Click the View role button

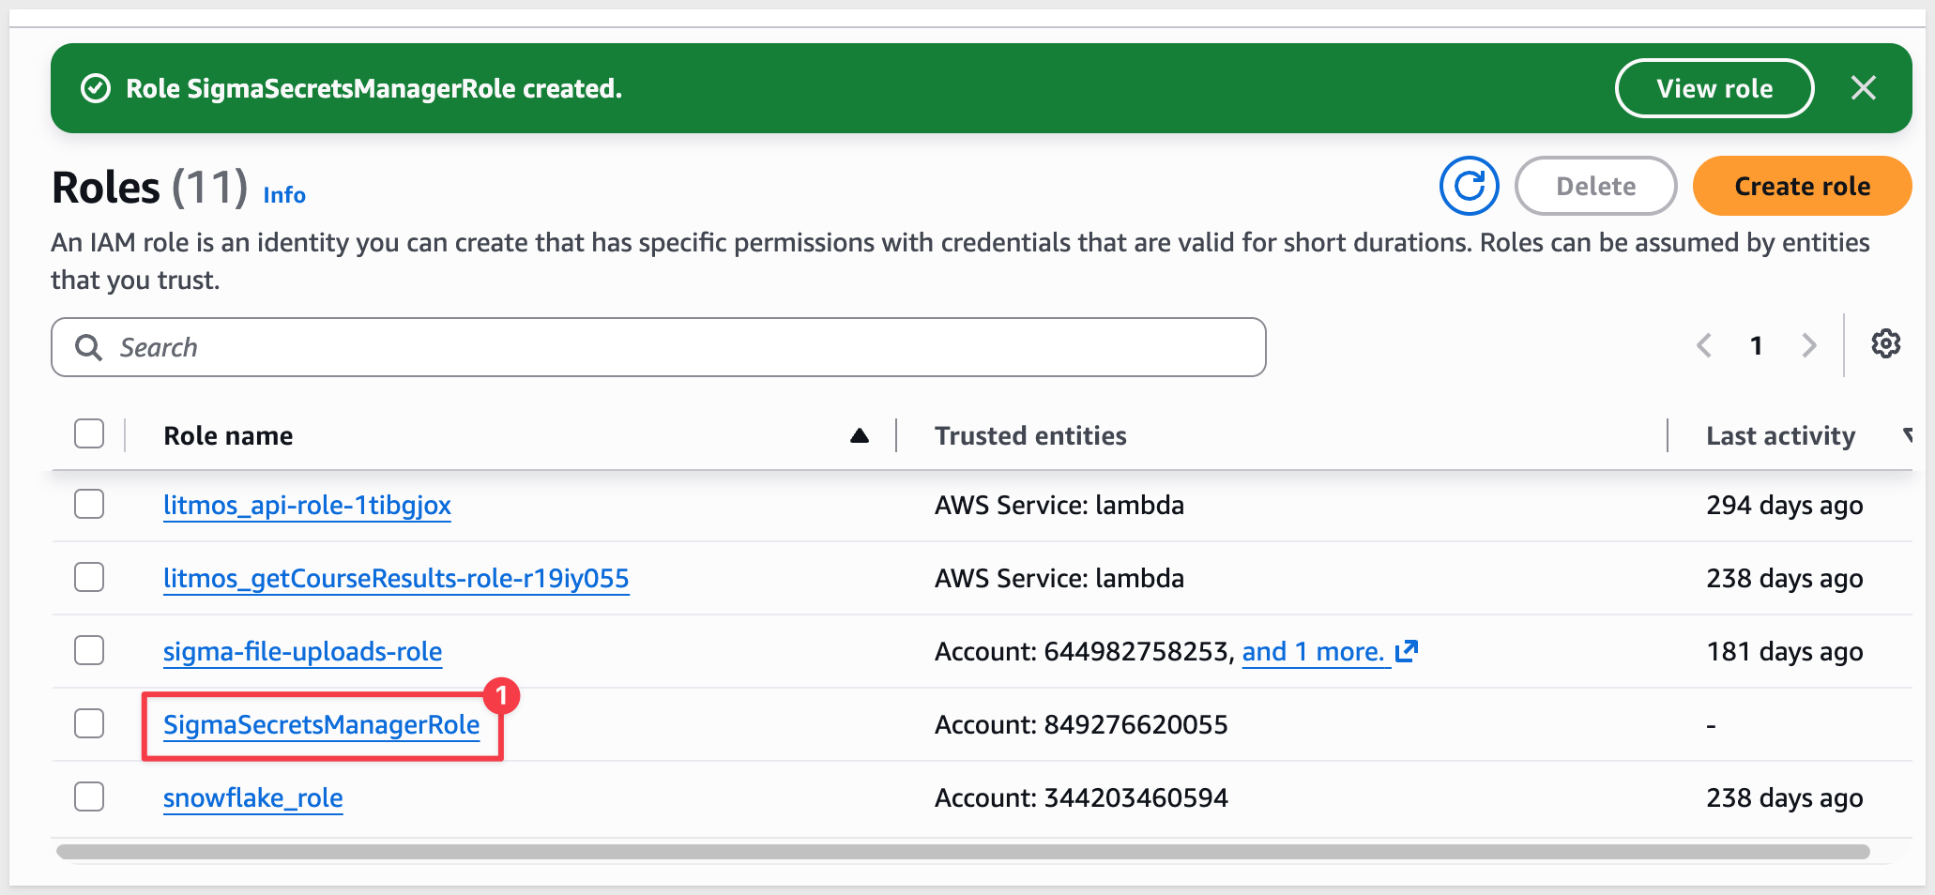pos(1714,88)
